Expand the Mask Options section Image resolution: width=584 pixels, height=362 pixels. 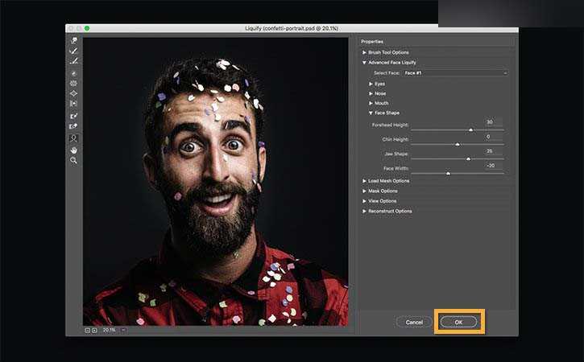pos(364,191)
